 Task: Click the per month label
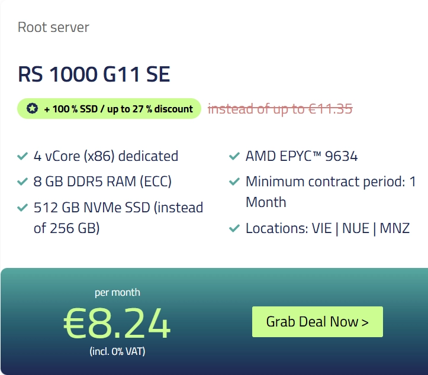coord(117,292)
